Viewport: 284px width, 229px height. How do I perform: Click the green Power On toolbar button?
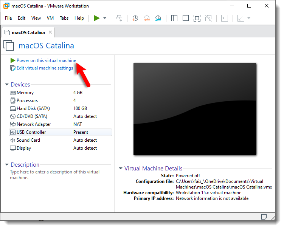[97, 18]
